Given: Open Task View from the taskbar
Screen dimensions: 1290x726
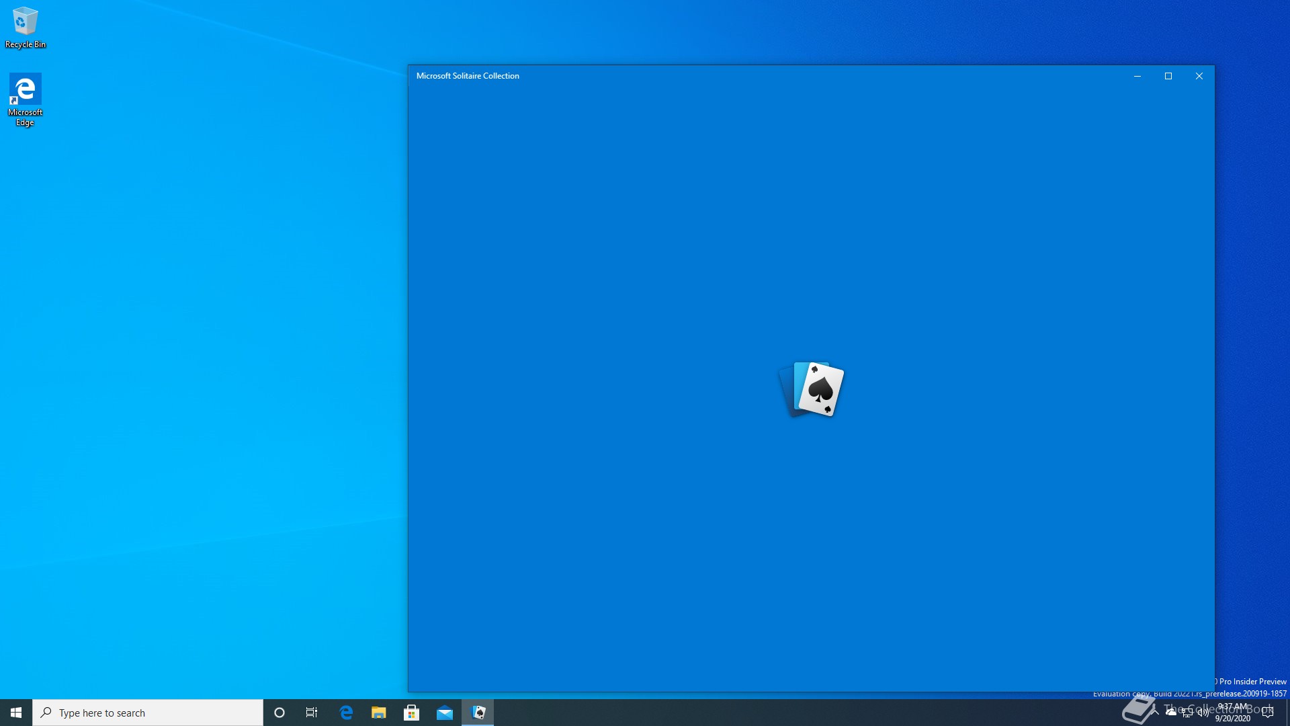Looking at the screenshot, I should pyautogui.click(x=312, y=713).
